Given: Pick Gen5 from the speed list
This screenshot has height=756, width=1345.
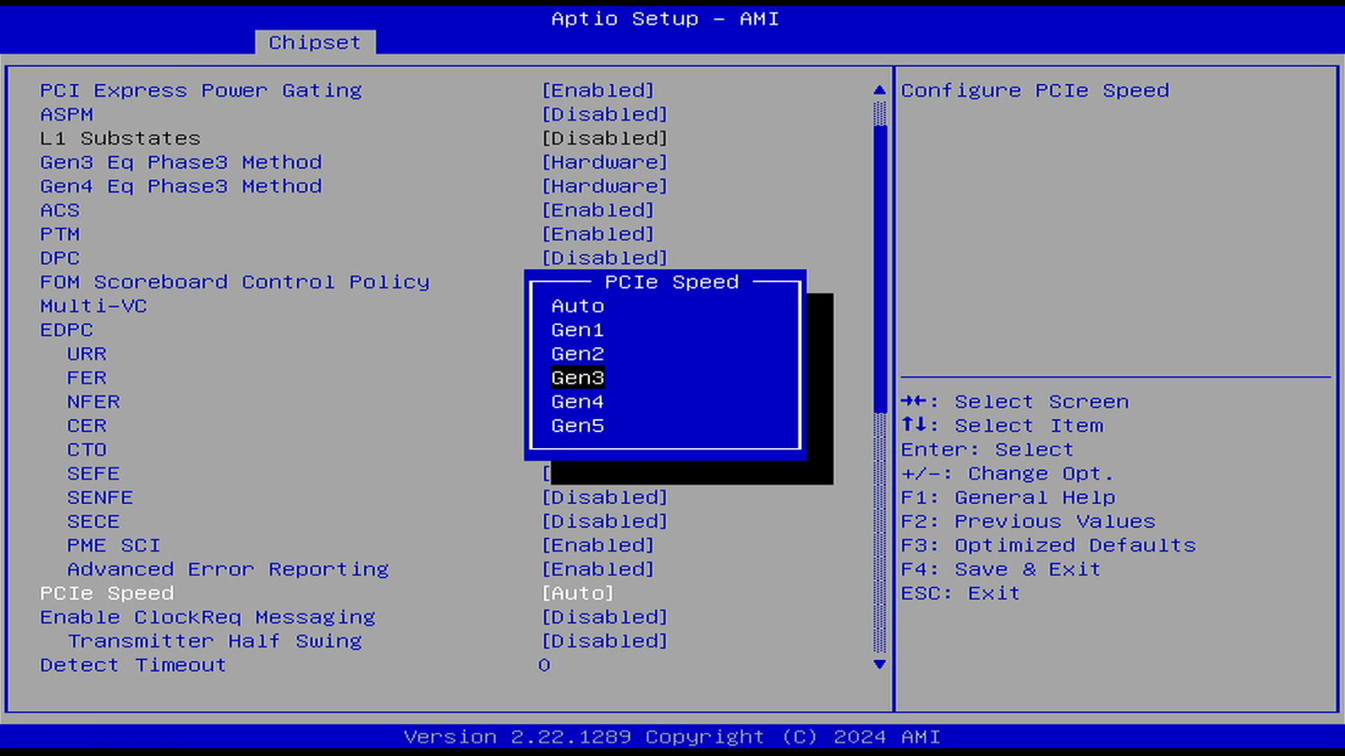Looking at the screenshot, I should click(x=577, y=426).
